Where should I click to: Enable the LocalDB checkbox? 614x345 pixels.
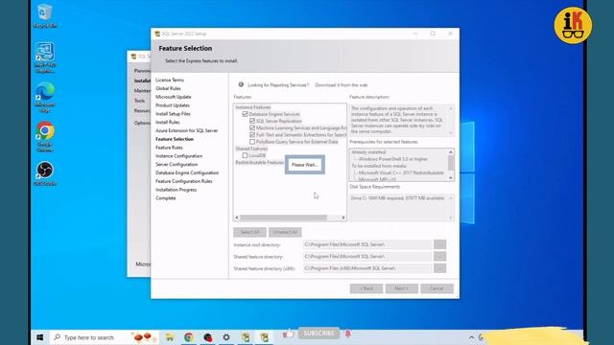(246, 155)
